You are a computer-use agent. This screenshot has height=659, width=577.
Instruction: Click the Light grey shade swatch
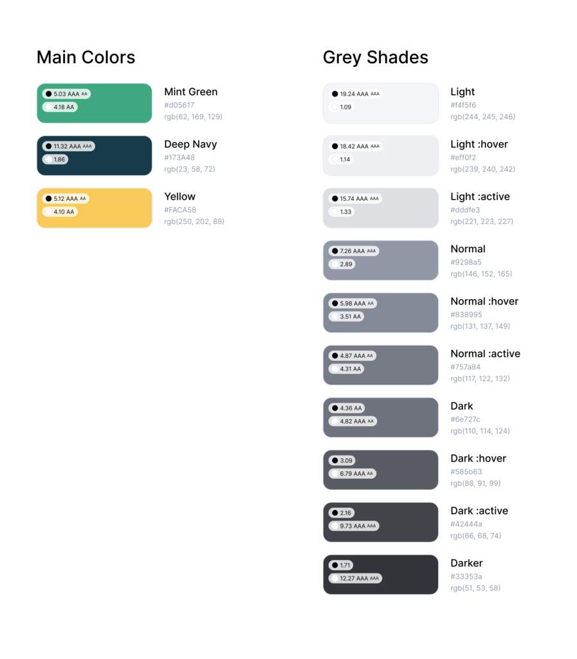coord(380,103)
